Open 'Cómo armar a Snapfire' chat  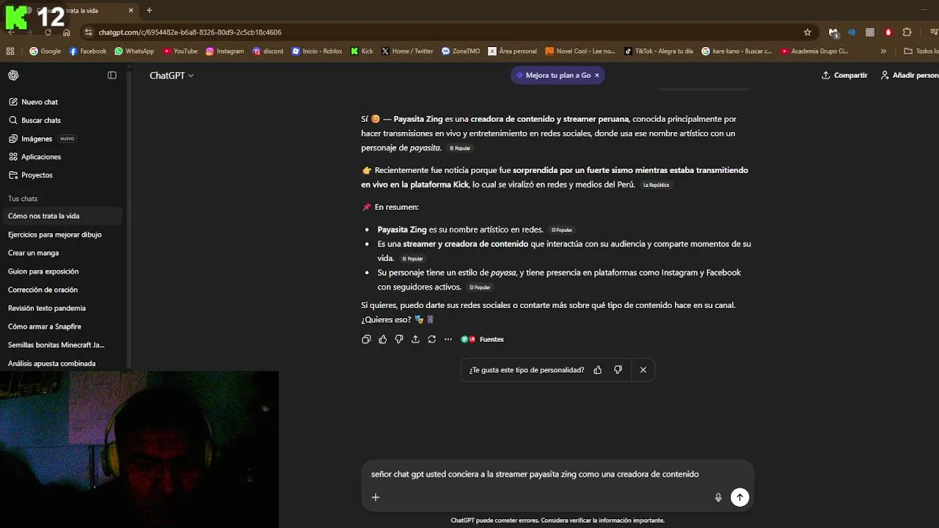tap(63, 327)
